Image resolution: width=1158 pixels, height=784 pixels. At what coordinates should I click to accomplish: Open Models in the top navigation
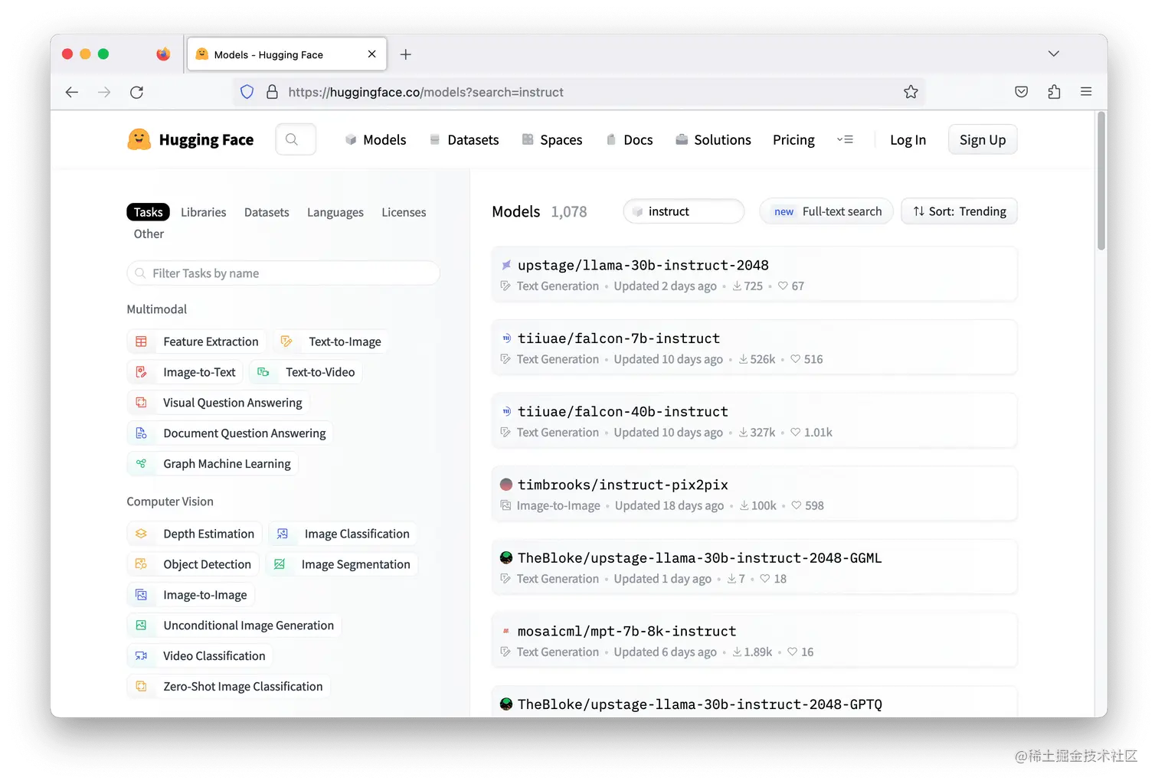coord(375,139)
